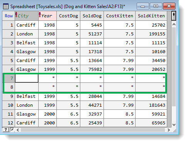Click the red factor marker on City column
This screenshot has width=185, height=141.
pyautogui.click(x=16, y=15)
